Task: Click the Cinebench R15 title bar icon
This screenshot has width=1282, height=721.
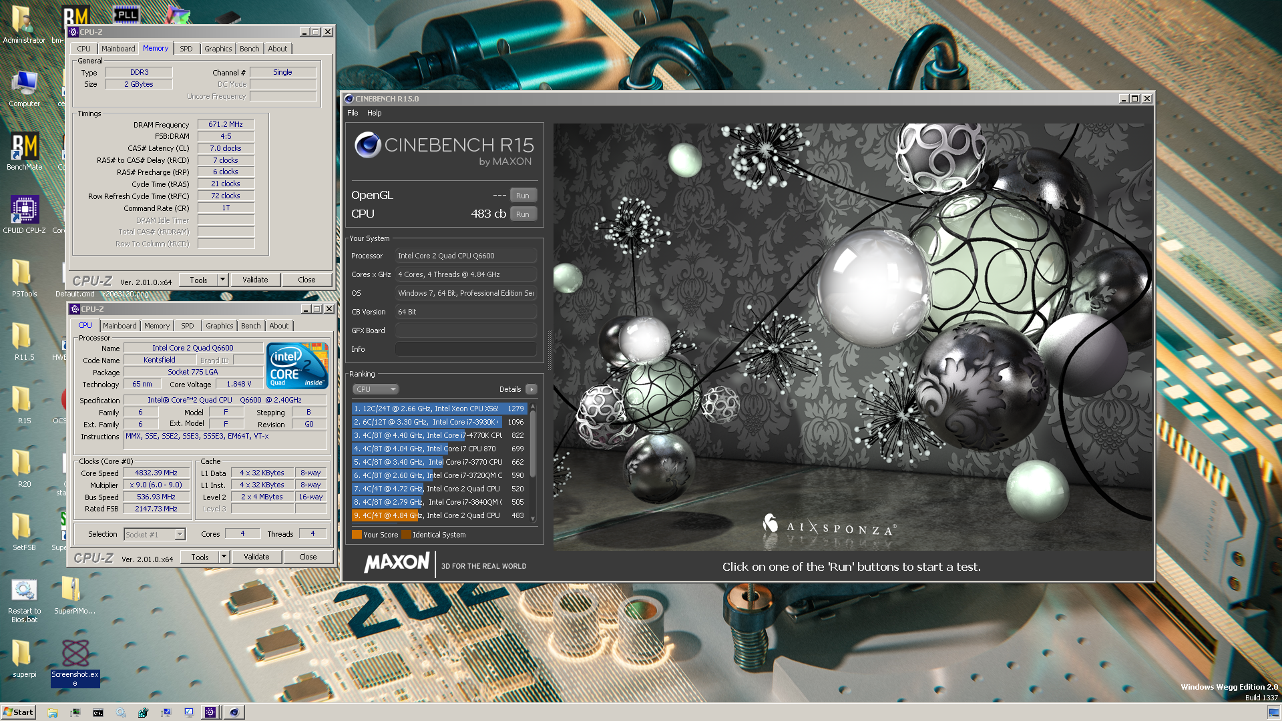Action: click(x=349, y=99)
